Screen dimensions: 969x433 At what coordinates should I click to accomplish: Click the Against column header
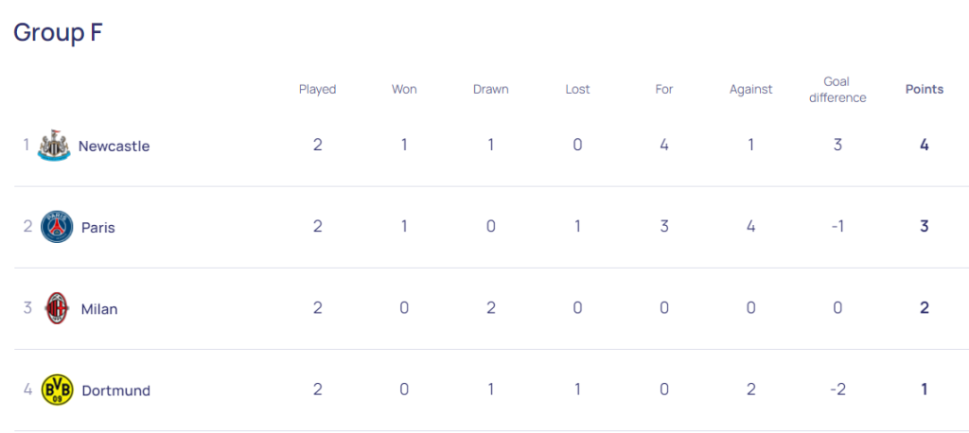click(x=750, y=90)
